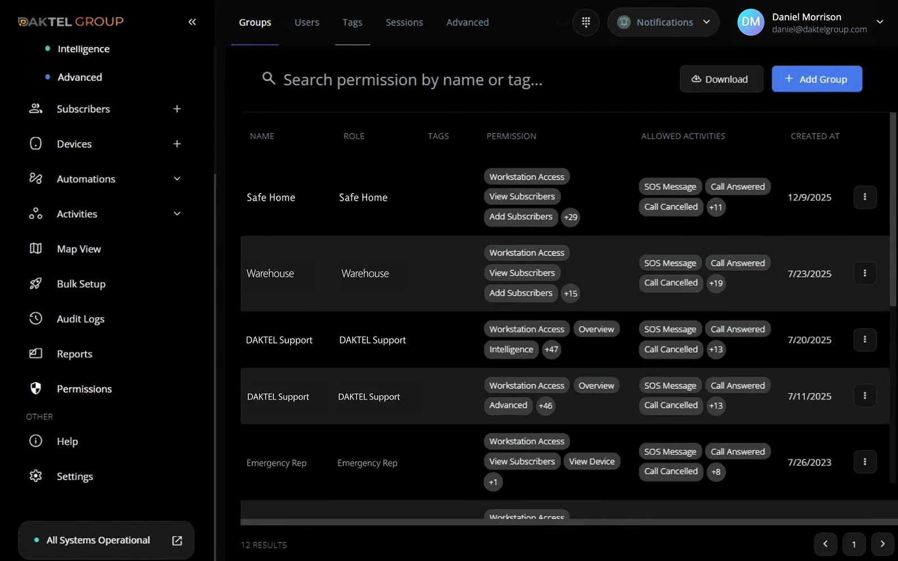Screen dimensions: 898x561
Task: Expand +19 allowed activities for Warehouse
Action: [716, 283]
